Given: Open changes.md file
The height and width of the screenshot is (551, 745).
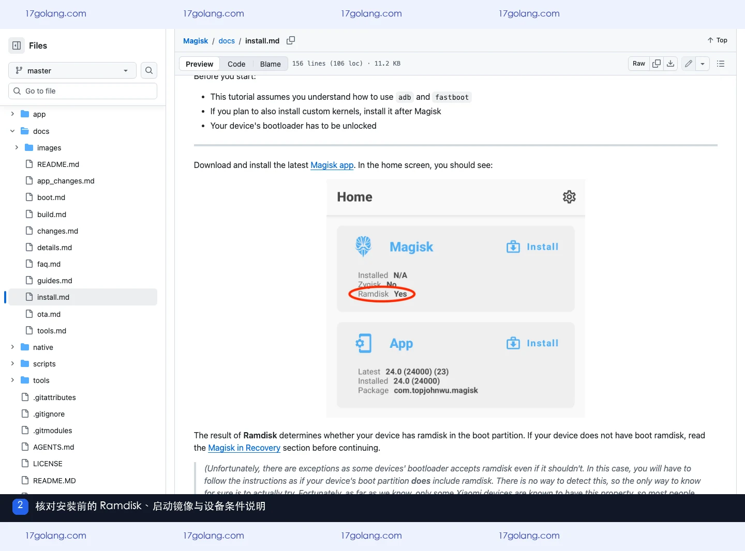Looking at the screenshot, I should [x=57, y=231].
